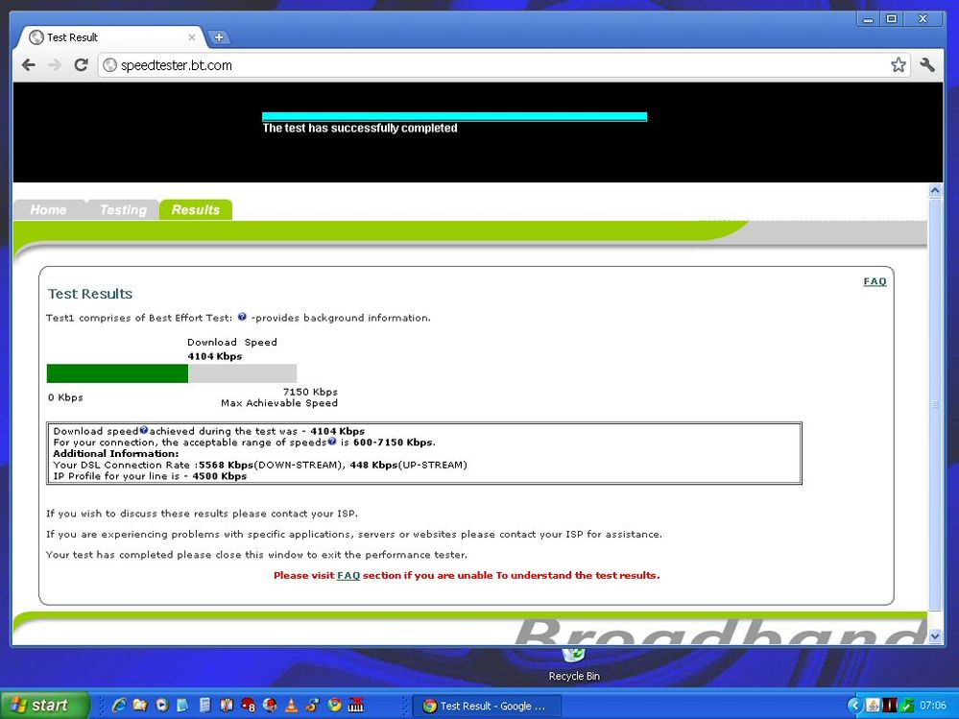Click the 448 Kbps up-stream value
This screenshot has height=719, width=959.
point(373,466)
